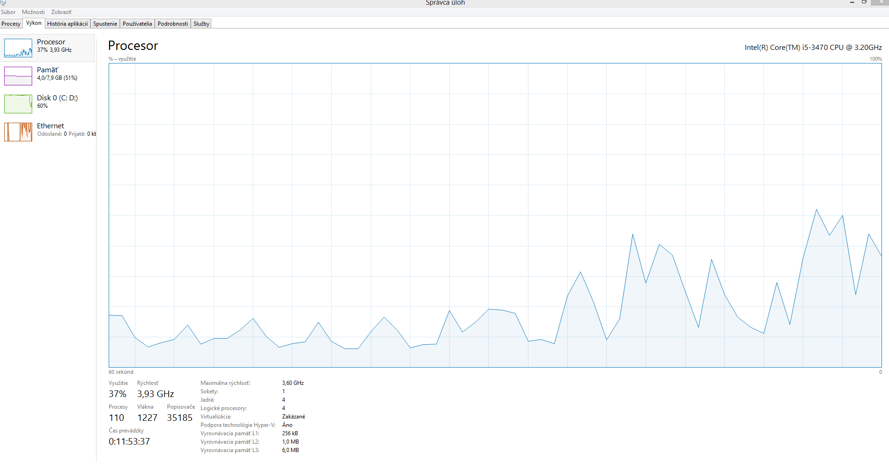Click the Intel Core i5-3470 CPU label
Image resolution: width=889 pixels, height=467 pixels.
tap(813, 48)
